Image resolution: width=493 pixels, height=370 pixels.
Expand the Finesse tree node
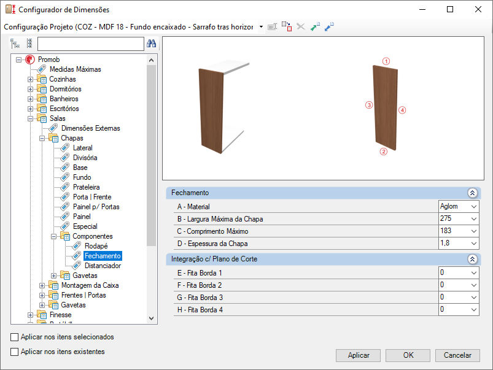click(x=30, y=315)
